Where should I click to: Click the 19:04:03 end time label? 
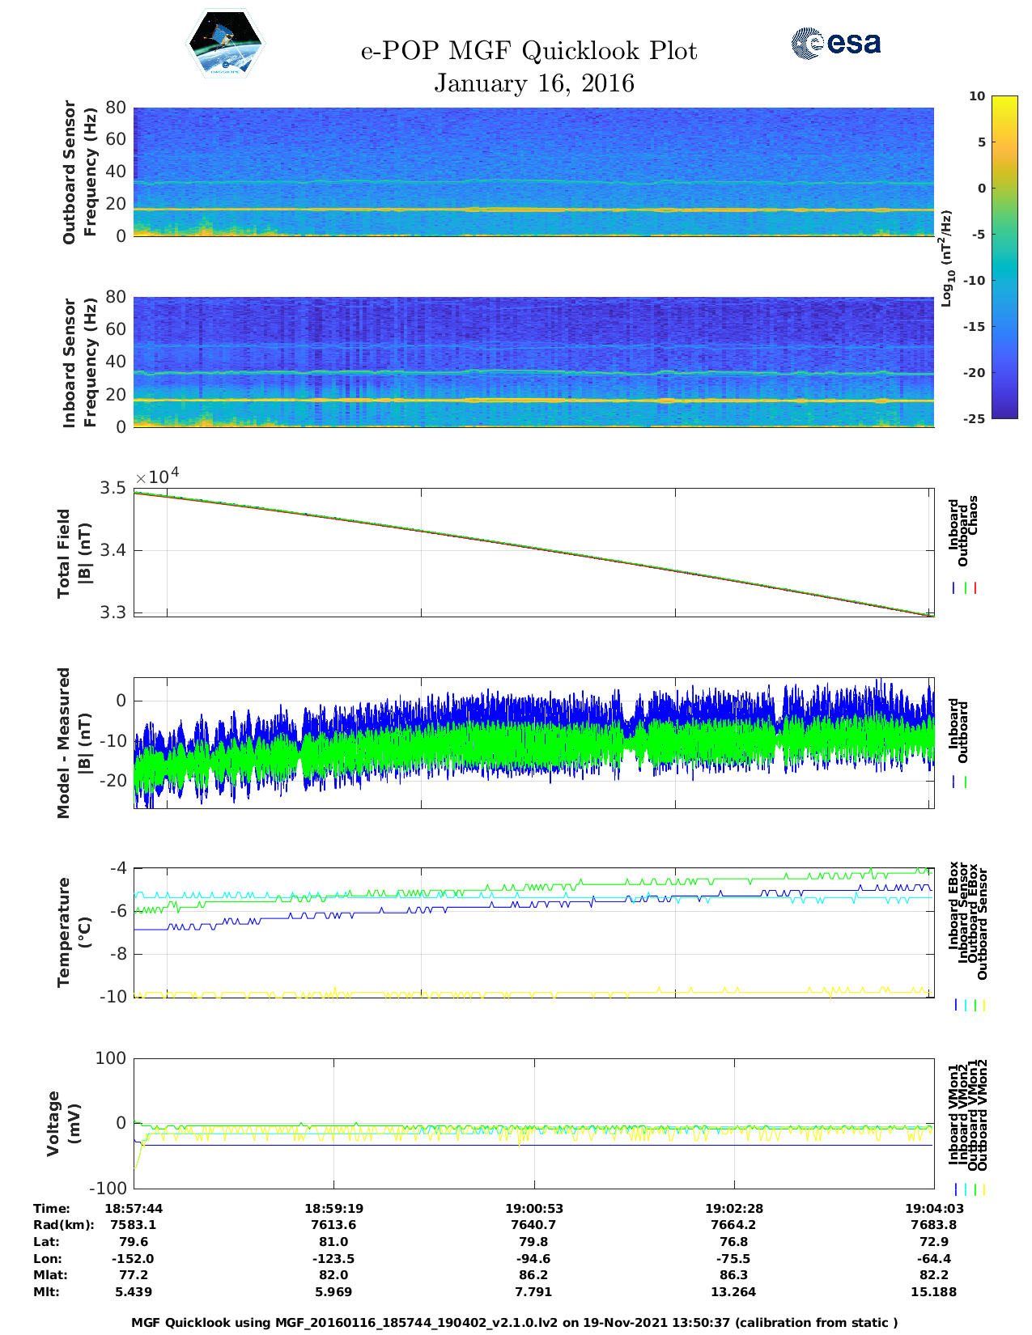pyautogui.click(x=933, y=1208)
